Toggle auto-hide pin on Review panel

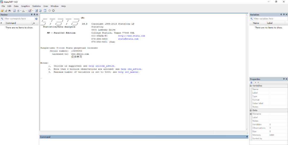click(34, 15)
